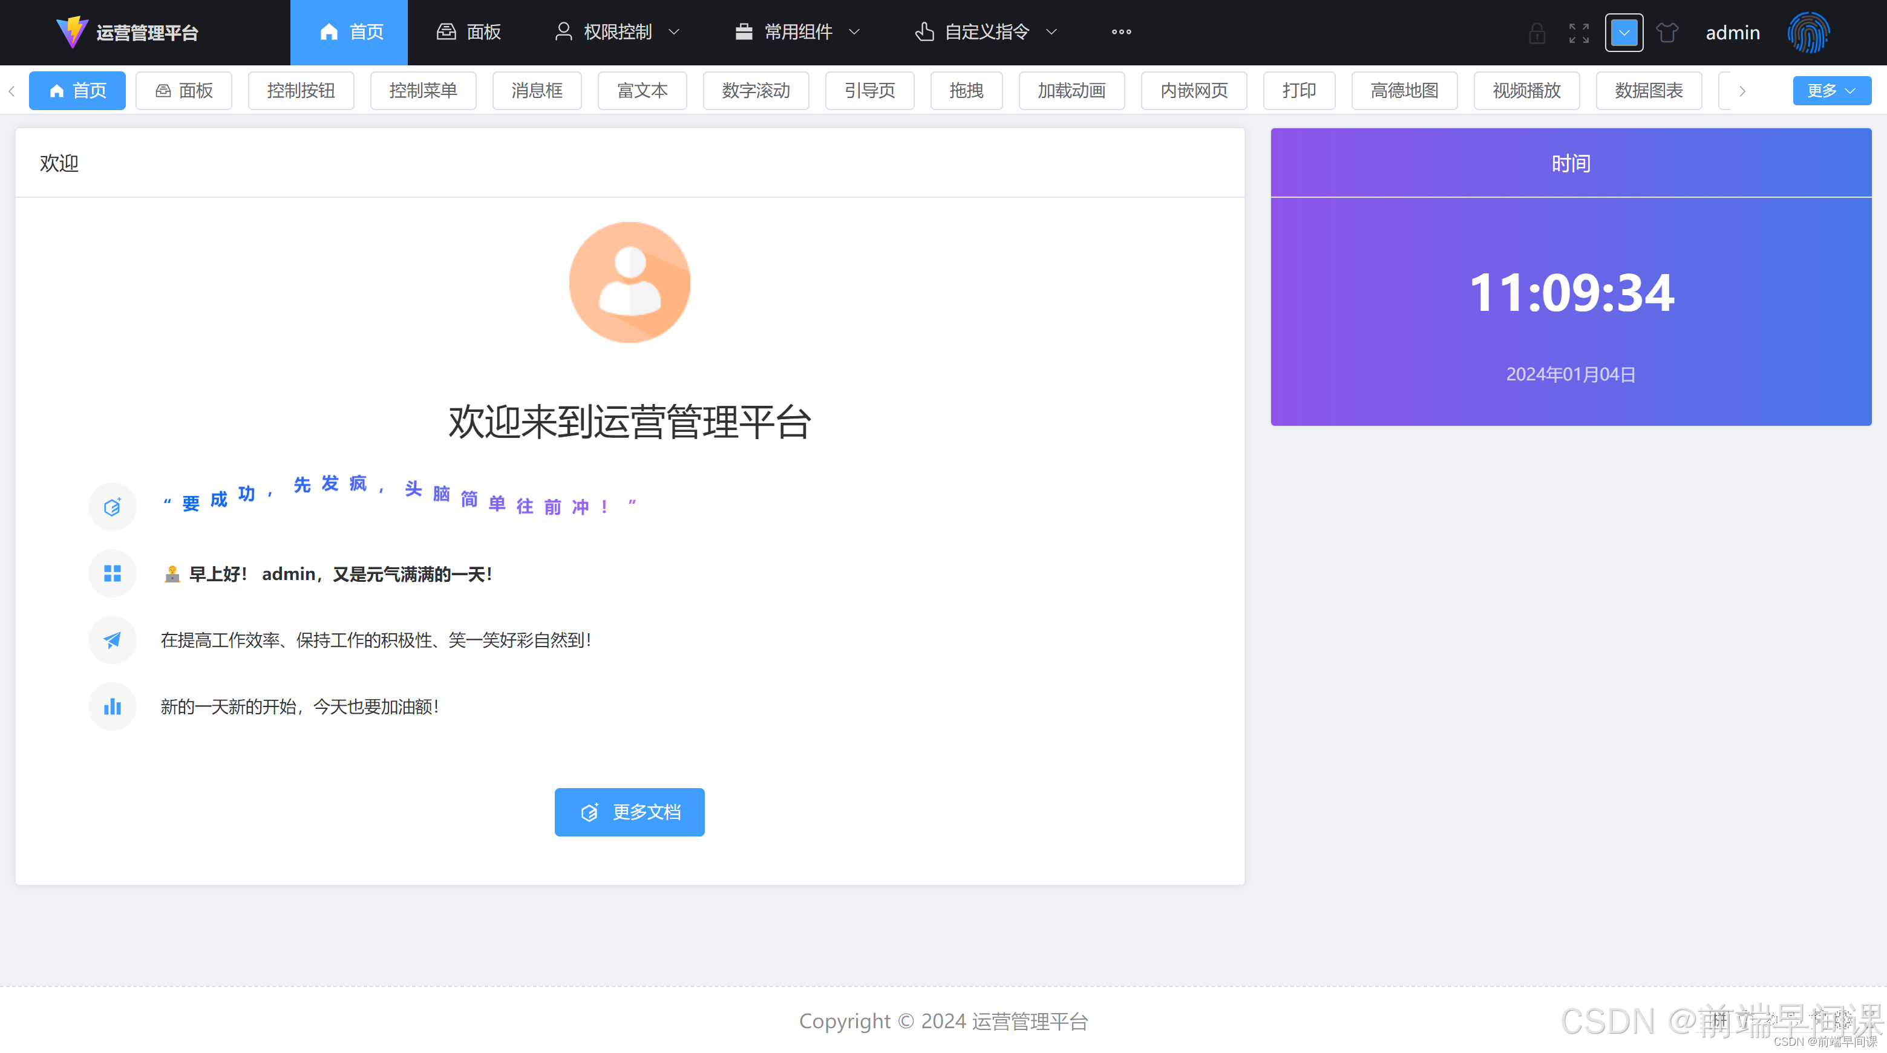The image size is (1887, 1053).
Task: Expand the 自定义指令 menu
Action: tap(986, 32)
